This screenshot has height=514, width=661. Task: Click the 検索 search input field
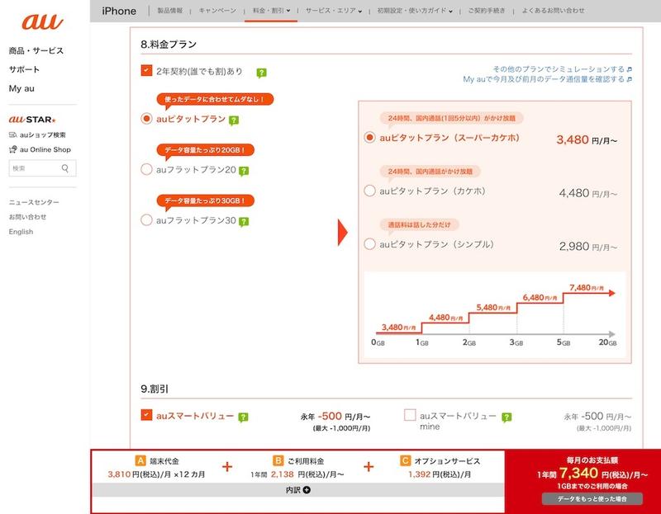pos(43,168)
